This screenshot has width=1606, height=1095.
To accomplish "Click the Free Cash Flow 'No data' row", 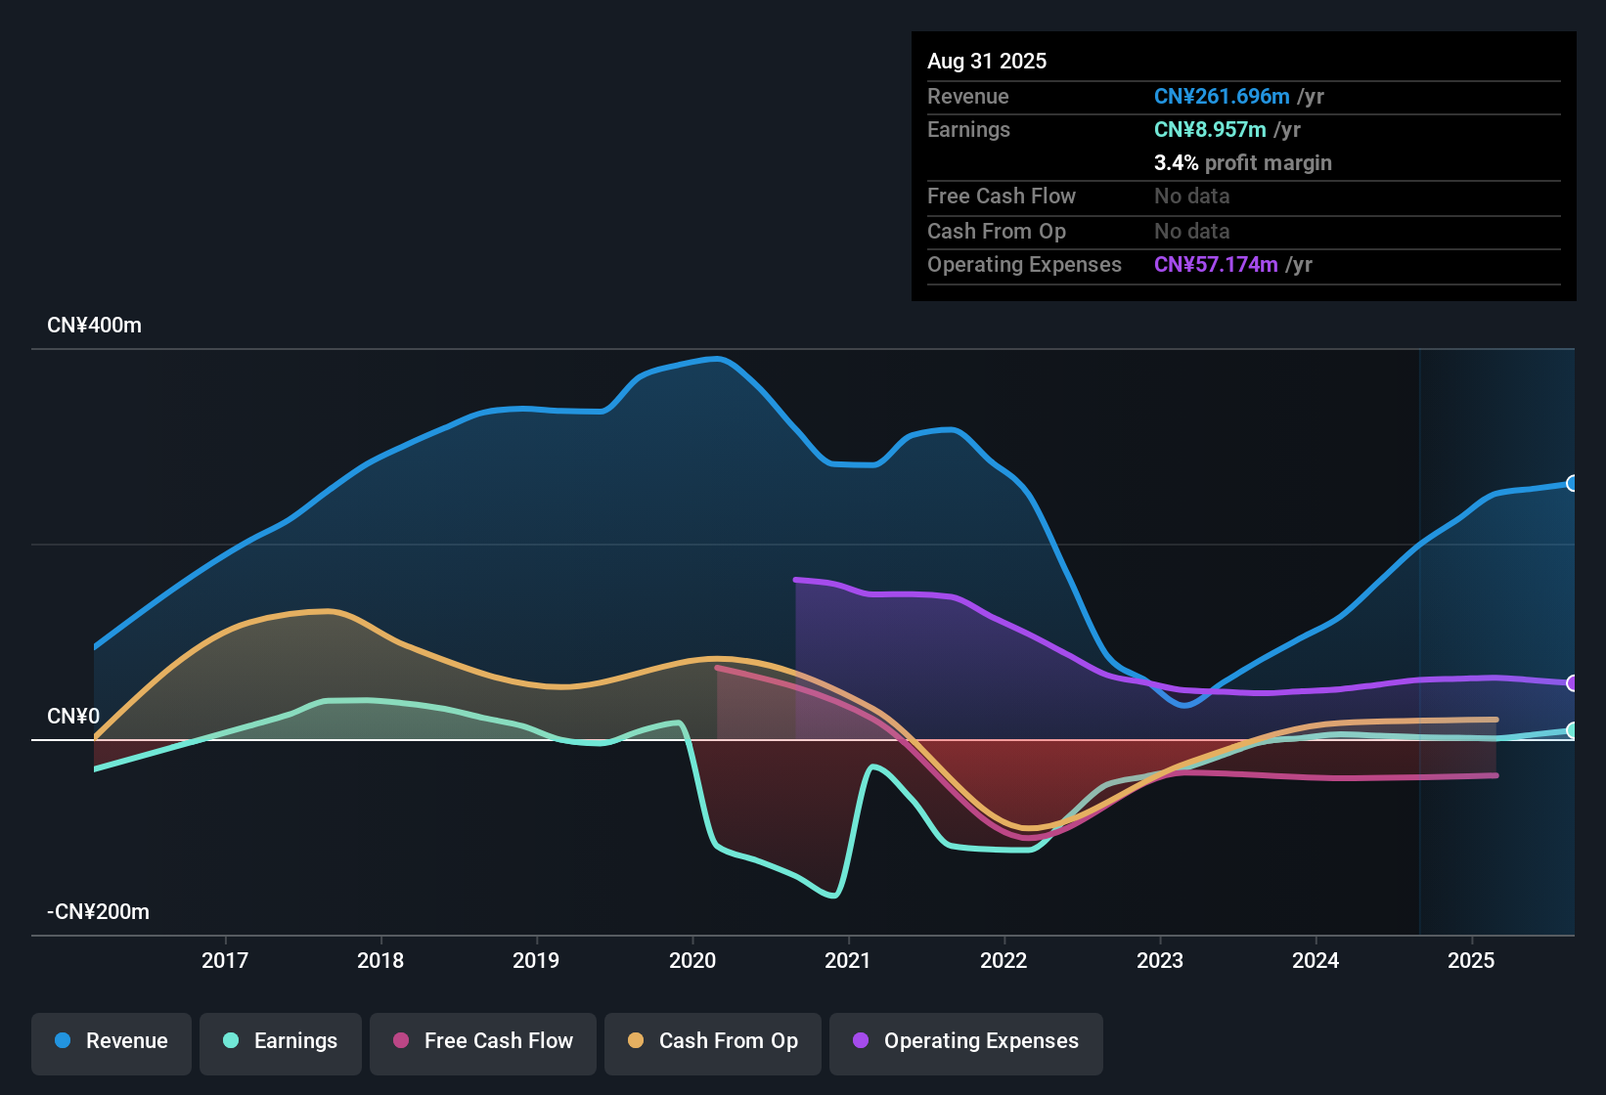I will 1191,196.
